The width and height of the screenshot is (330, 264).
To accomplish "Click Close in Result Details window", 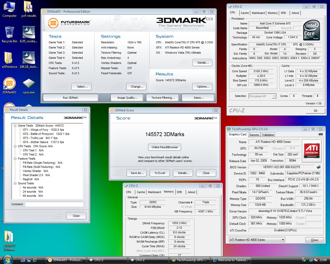I will [76, 216].
